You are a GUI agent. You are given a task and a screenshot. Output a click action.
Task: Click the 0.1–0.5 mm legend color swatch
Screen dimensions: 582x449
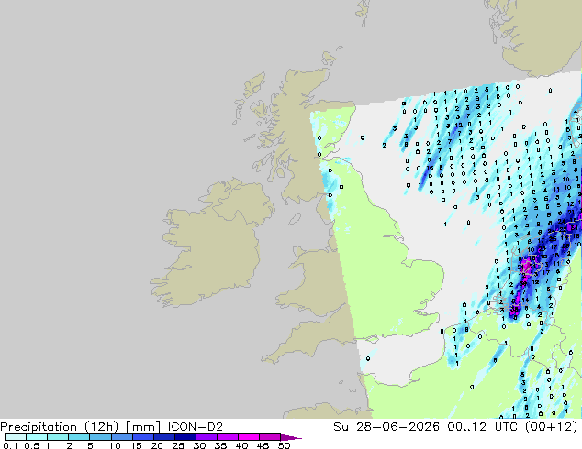coord(16,437)
